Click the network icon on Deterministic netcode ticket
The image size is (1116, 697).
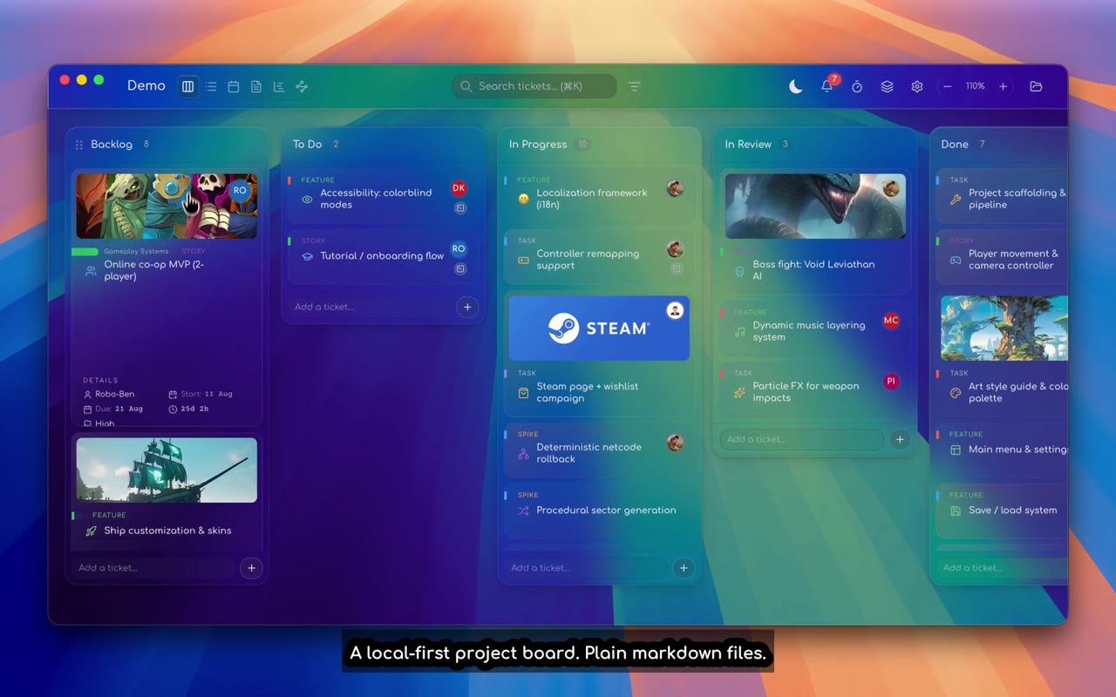[523, 454]
